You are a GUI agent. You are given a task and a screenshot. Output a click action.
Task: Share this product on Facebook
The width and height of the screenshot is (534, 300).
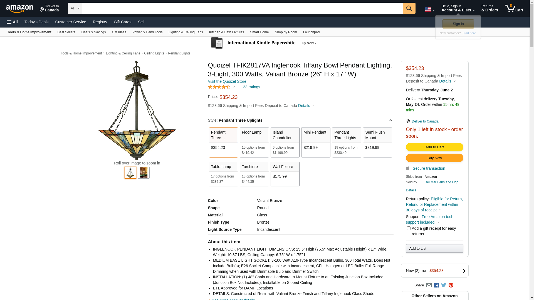click(x=436, y=285)
